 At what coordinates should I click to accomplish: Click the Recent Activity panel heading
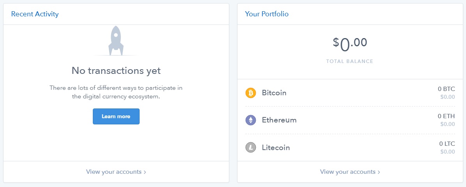click(x=35, y=14)
